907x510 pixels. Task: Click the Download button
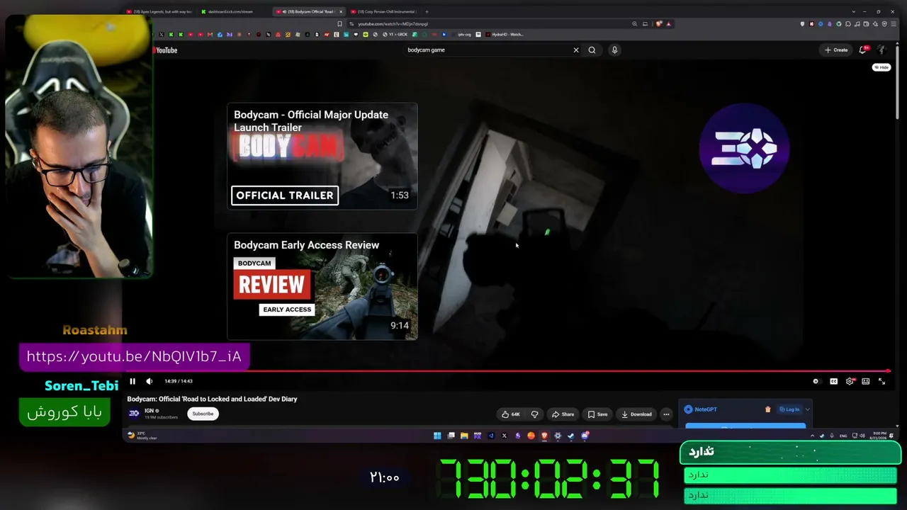pyautogui.click(x=636, y=414)
